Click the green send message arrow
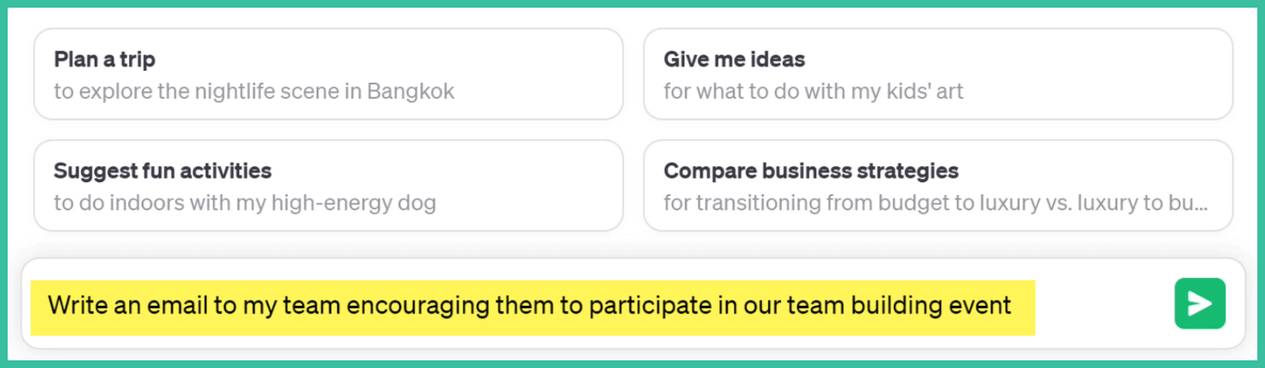Image resolution: width=1265 pixels, height=368 pixels. coord(1199,303)
